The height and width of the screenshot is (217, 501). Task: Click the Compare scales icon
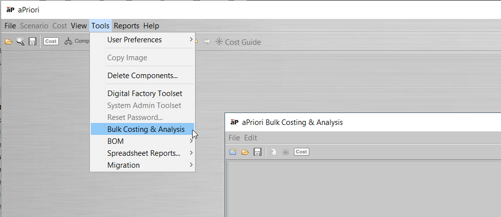tap(68, 41)
